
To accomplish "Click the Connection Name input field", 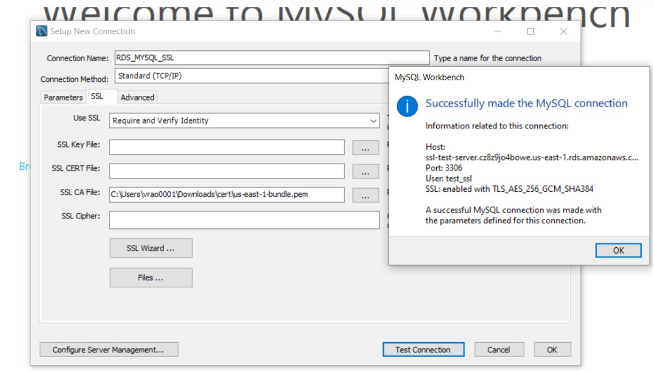I will point(272,58).
